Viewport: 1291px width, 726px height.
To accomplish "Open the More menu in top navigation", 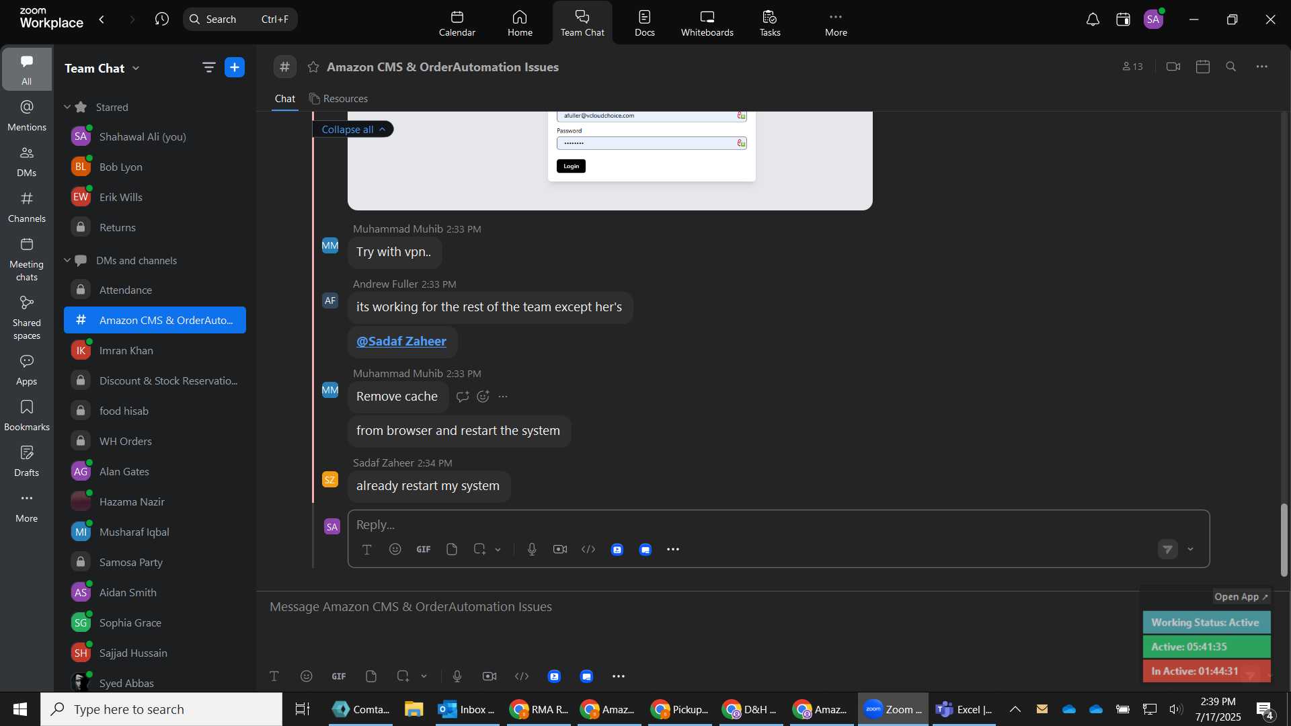I will [836, 23].
